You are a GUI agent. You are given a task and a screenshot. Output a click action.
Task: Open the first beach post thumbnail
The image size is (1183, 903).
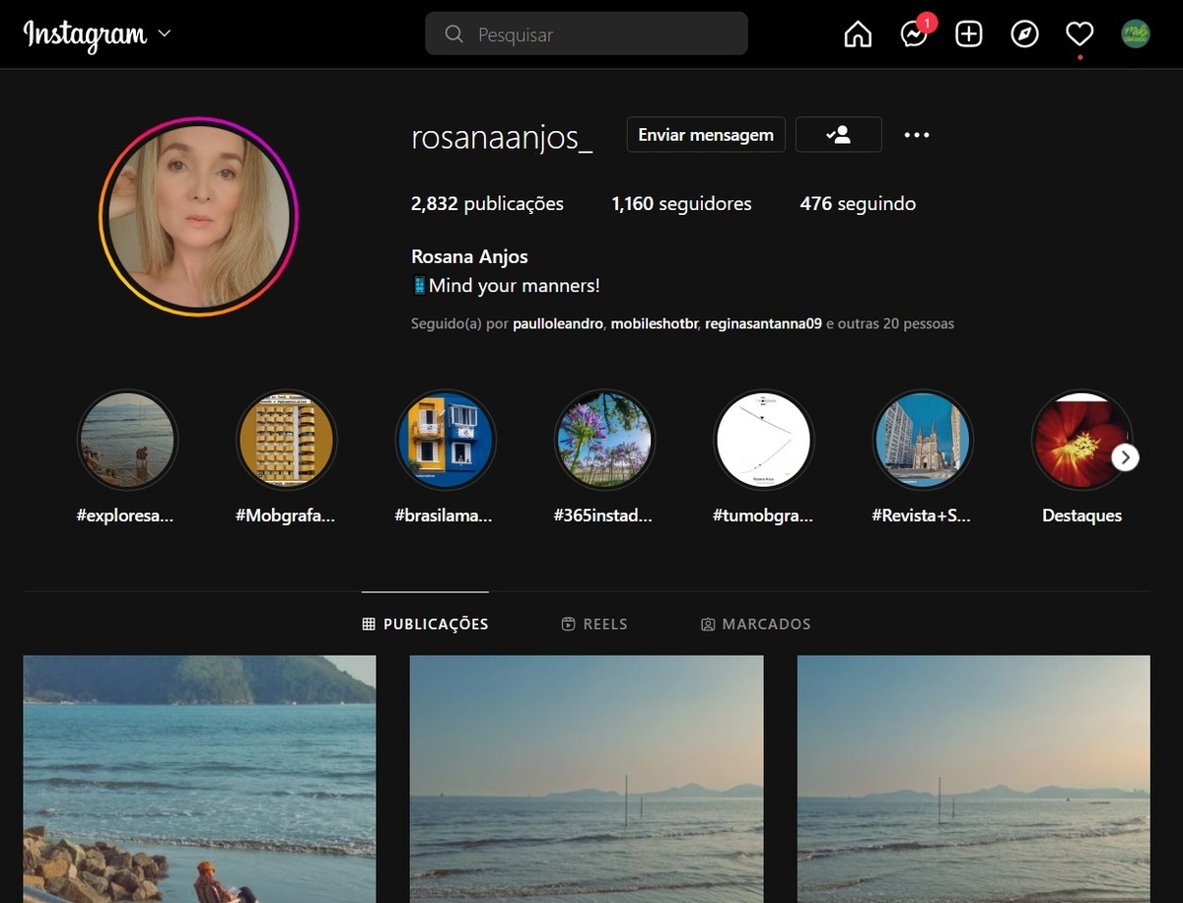pyautogui.click(x=199, y=779)
